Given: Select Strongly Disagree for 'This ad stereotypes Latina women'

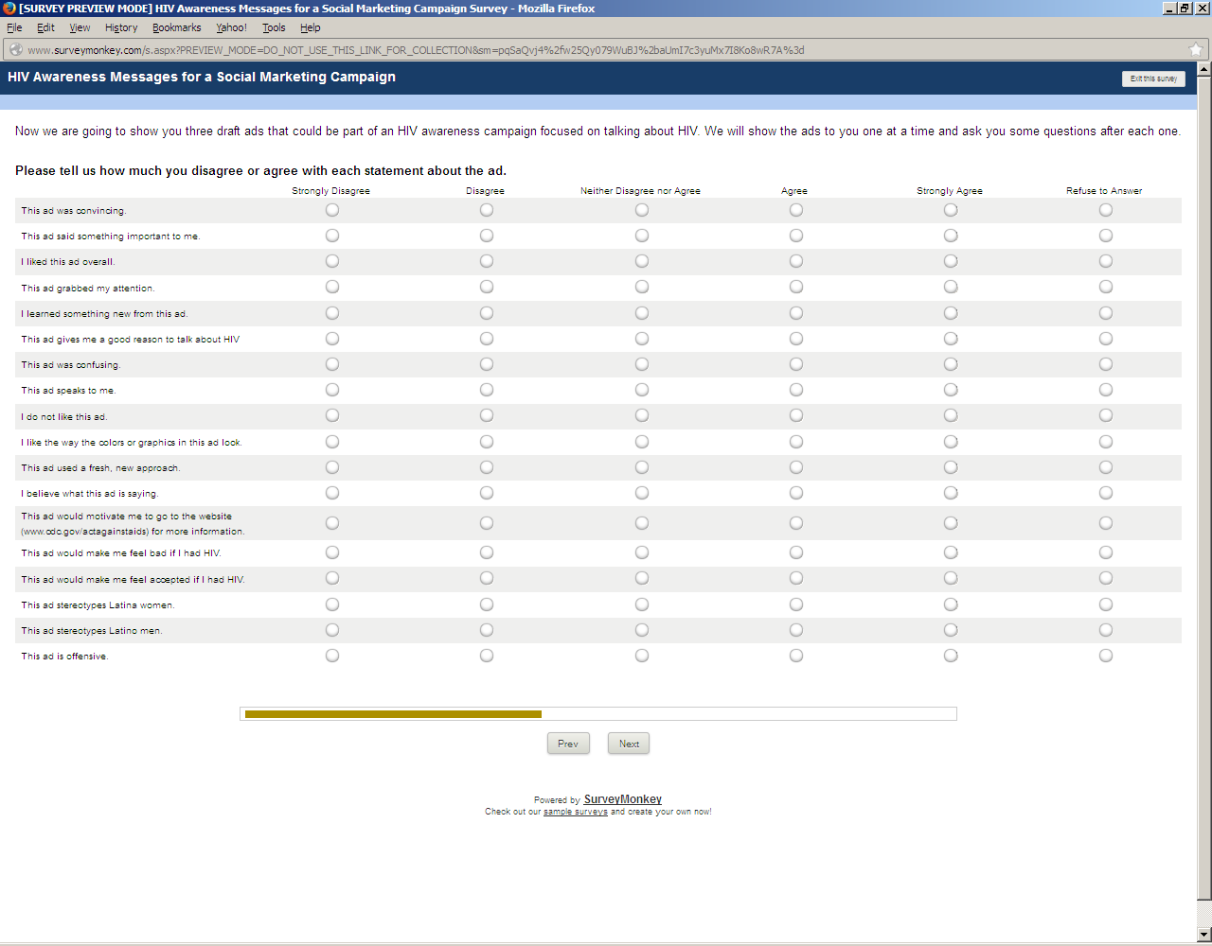Looking at the screenshot, I should point(332,604).
